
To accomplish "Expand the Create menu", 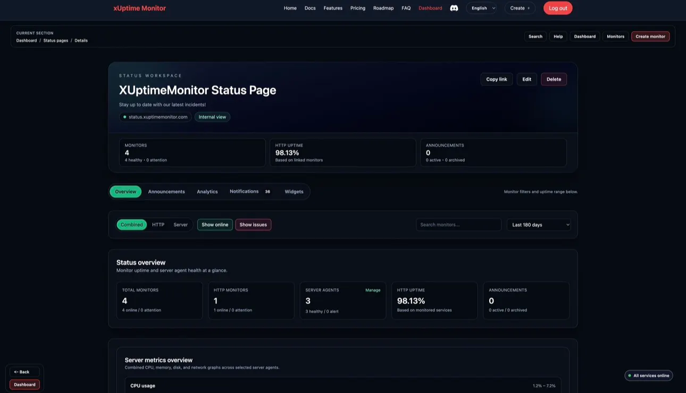I will pyautogui.click(x=520, y=8).
